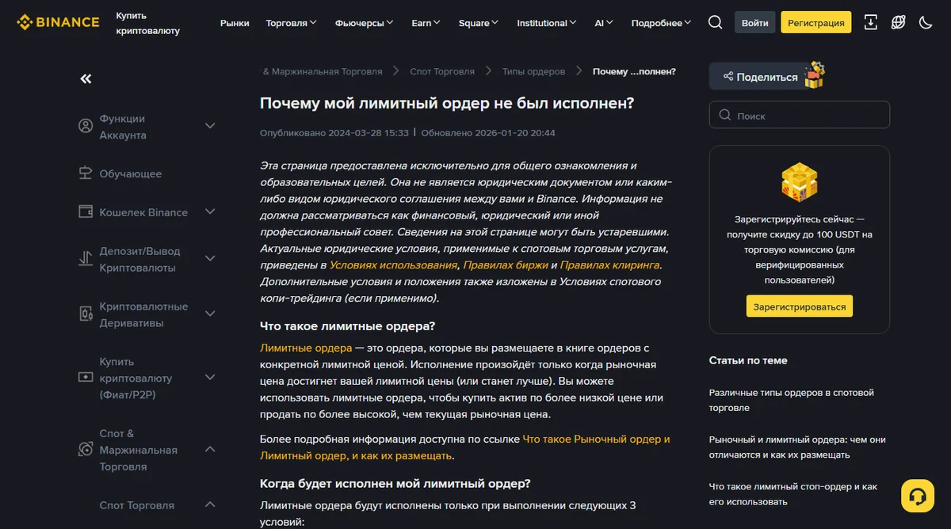Viewport: 951px width, 529px height.
Task: Click the download app icon
Action: 870,22
